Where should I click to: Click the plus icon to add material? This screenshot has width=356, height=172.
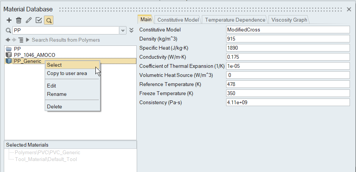pyautogui.click(x=9, y=20)
